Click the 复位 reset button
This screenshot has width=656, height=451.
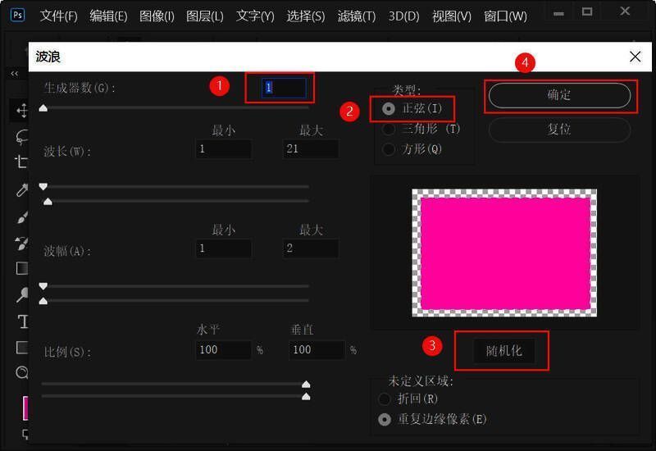(x=559, y=130)
